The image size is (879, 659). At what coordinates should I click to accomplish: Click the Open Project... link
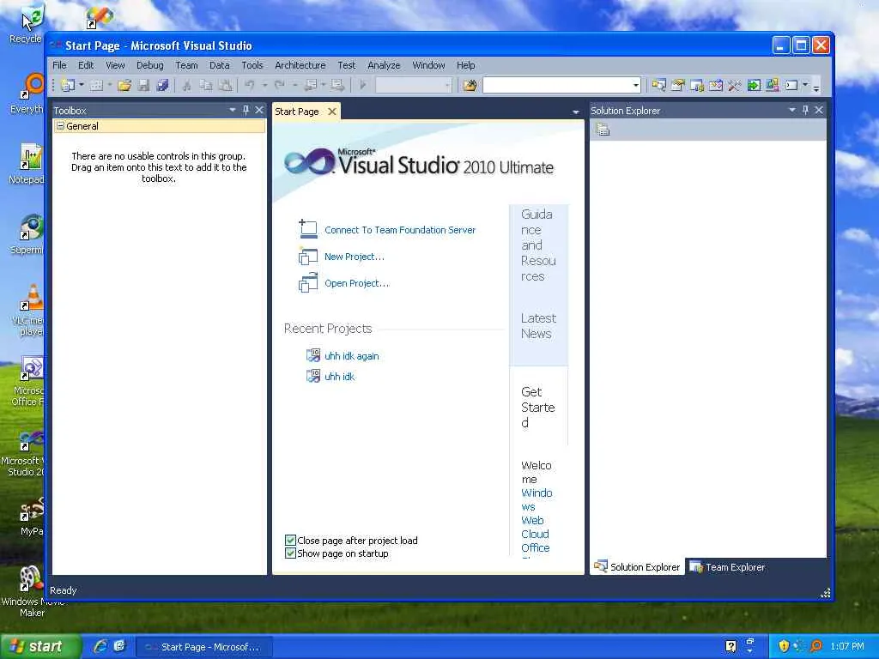point(356,283)
